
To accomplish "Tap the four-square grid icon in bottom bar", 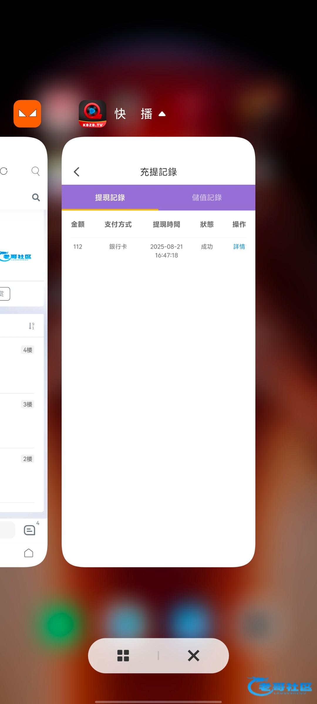I will click(123, 656).
